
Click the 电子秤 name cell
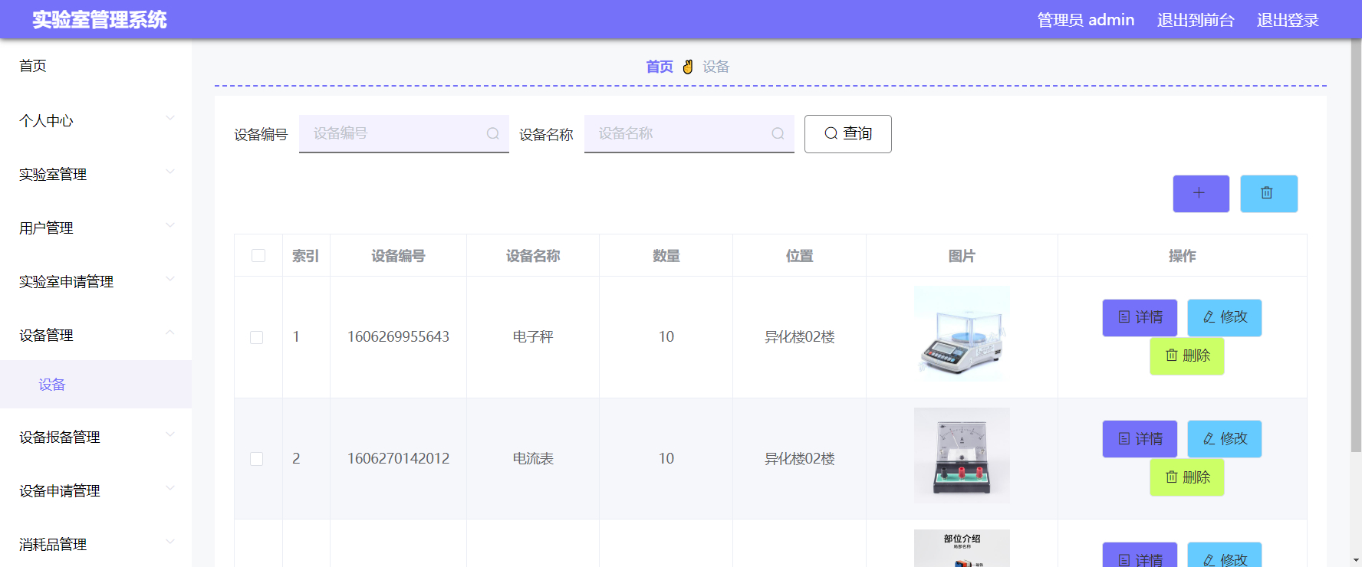pos(533,337)
